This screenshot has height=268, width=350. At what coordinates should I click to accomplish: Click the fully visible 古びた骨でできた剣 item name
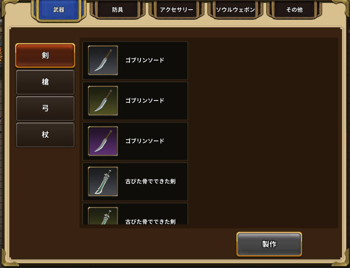click(151, 182)
